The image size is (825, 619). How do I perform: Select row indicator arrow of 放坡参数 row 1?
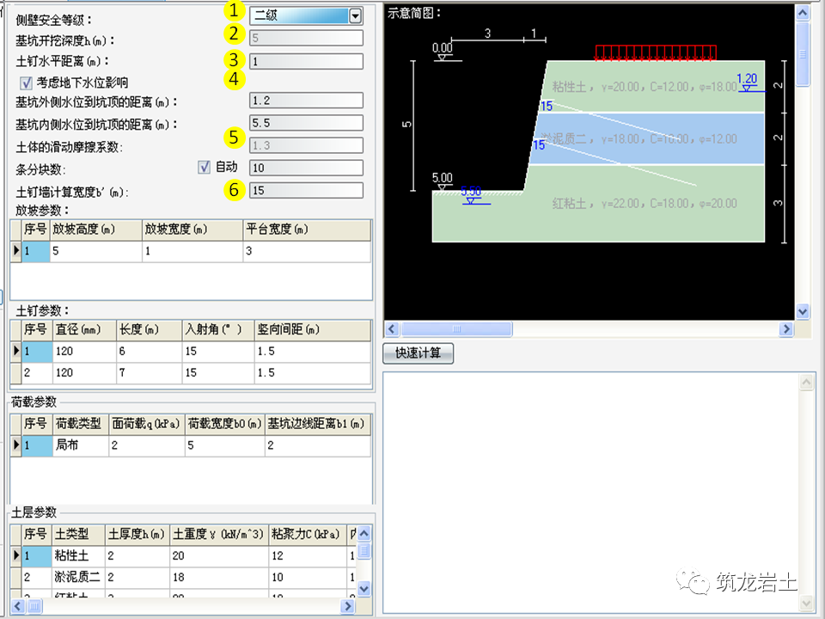[x=16, y=250]
